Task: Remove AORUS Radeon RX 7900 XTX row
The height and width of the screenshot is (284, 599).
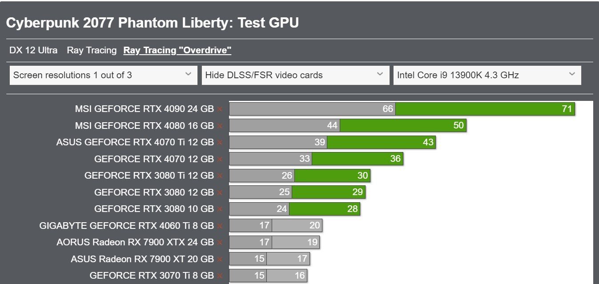Action: pos(220,243)
